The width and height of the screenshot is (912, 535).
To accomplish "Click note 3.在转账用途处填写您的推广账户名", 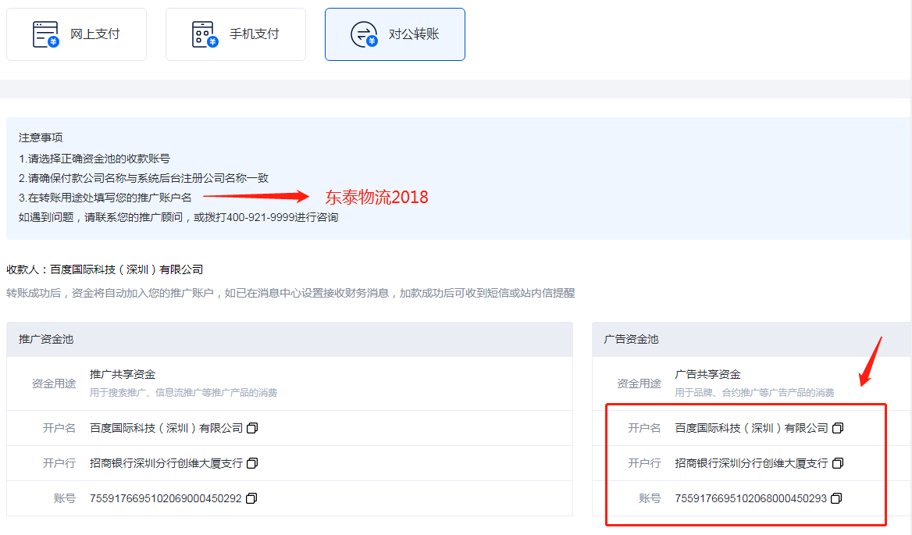I will click(105, 198).
